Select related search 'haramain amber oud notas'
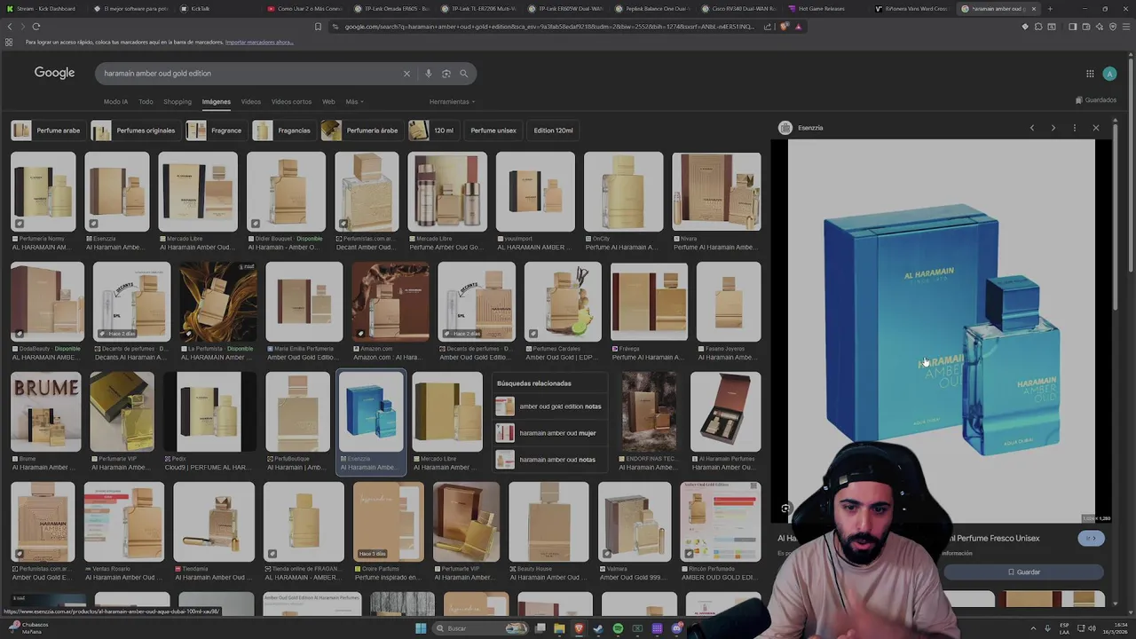 [549, 460]
